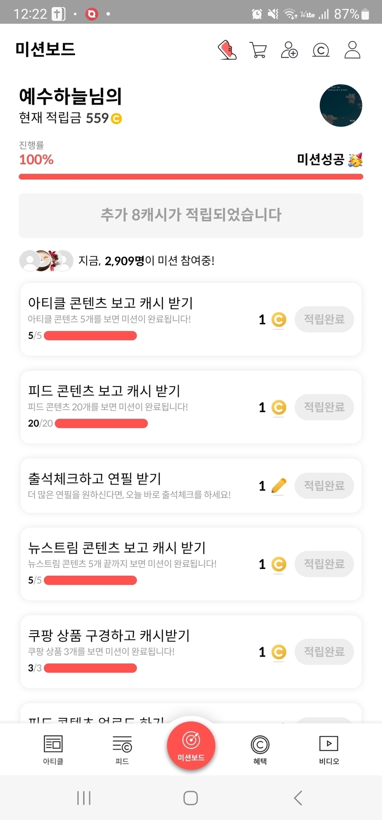
Task: Tap pencil icon in attendance check mission
Action: (x=278, y=486)
